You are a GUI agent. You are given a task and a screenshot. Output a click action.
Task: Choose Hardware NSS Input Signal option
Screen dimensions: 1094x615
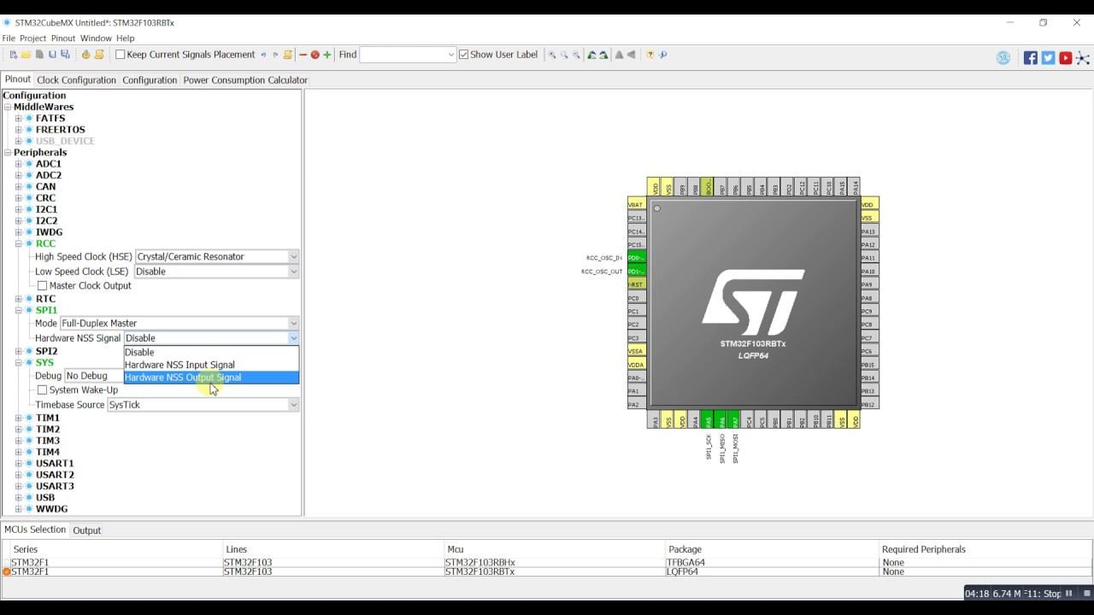(x=211, y=365)
